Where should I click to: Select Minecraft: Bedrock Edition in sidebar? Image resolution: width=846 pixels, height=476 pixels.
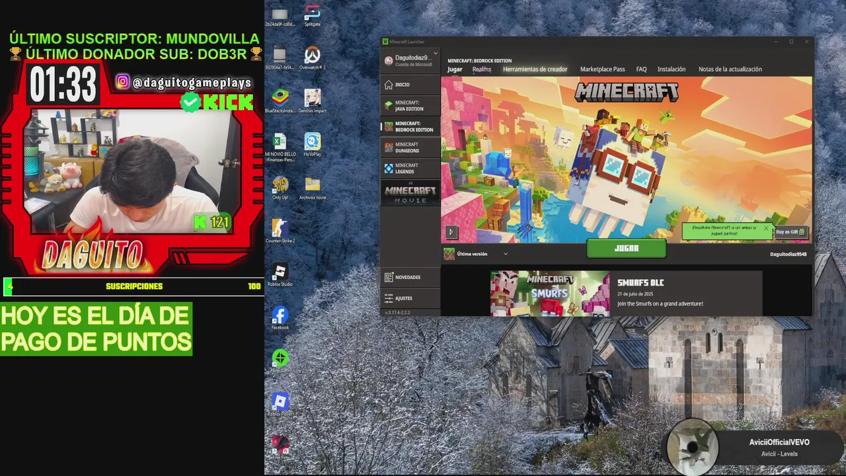[410, 126]
